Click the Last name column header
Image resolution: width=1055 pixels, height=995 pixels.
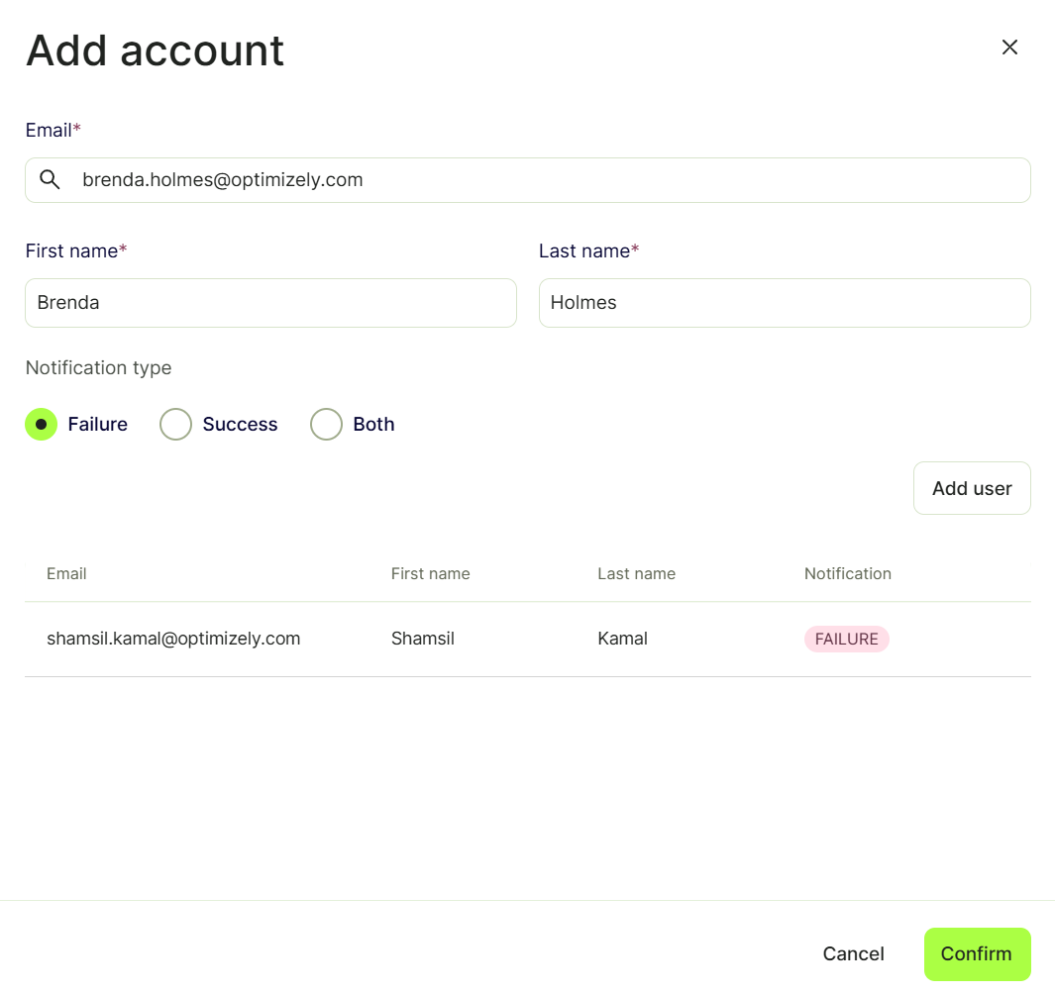click(637, 573)
